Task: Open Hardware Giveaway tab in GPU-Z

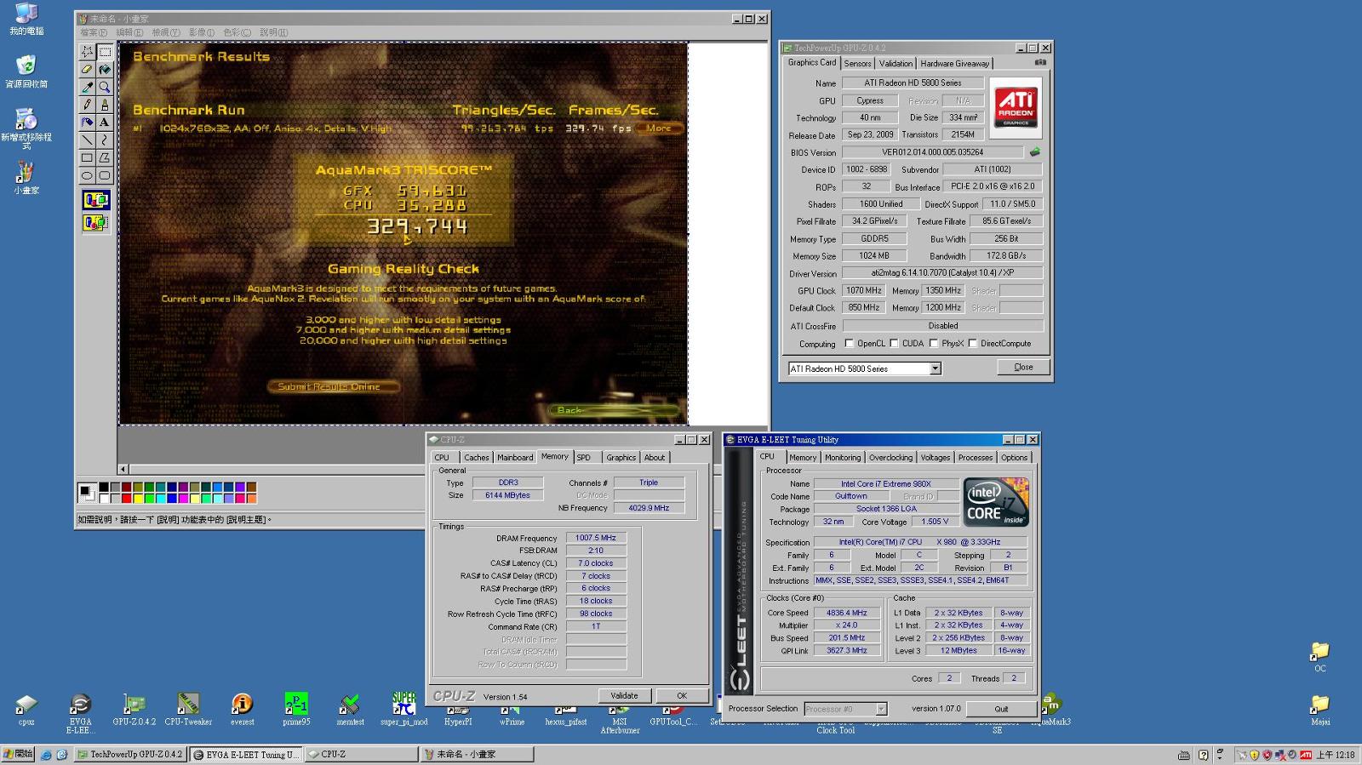Action: click(954, 64)
